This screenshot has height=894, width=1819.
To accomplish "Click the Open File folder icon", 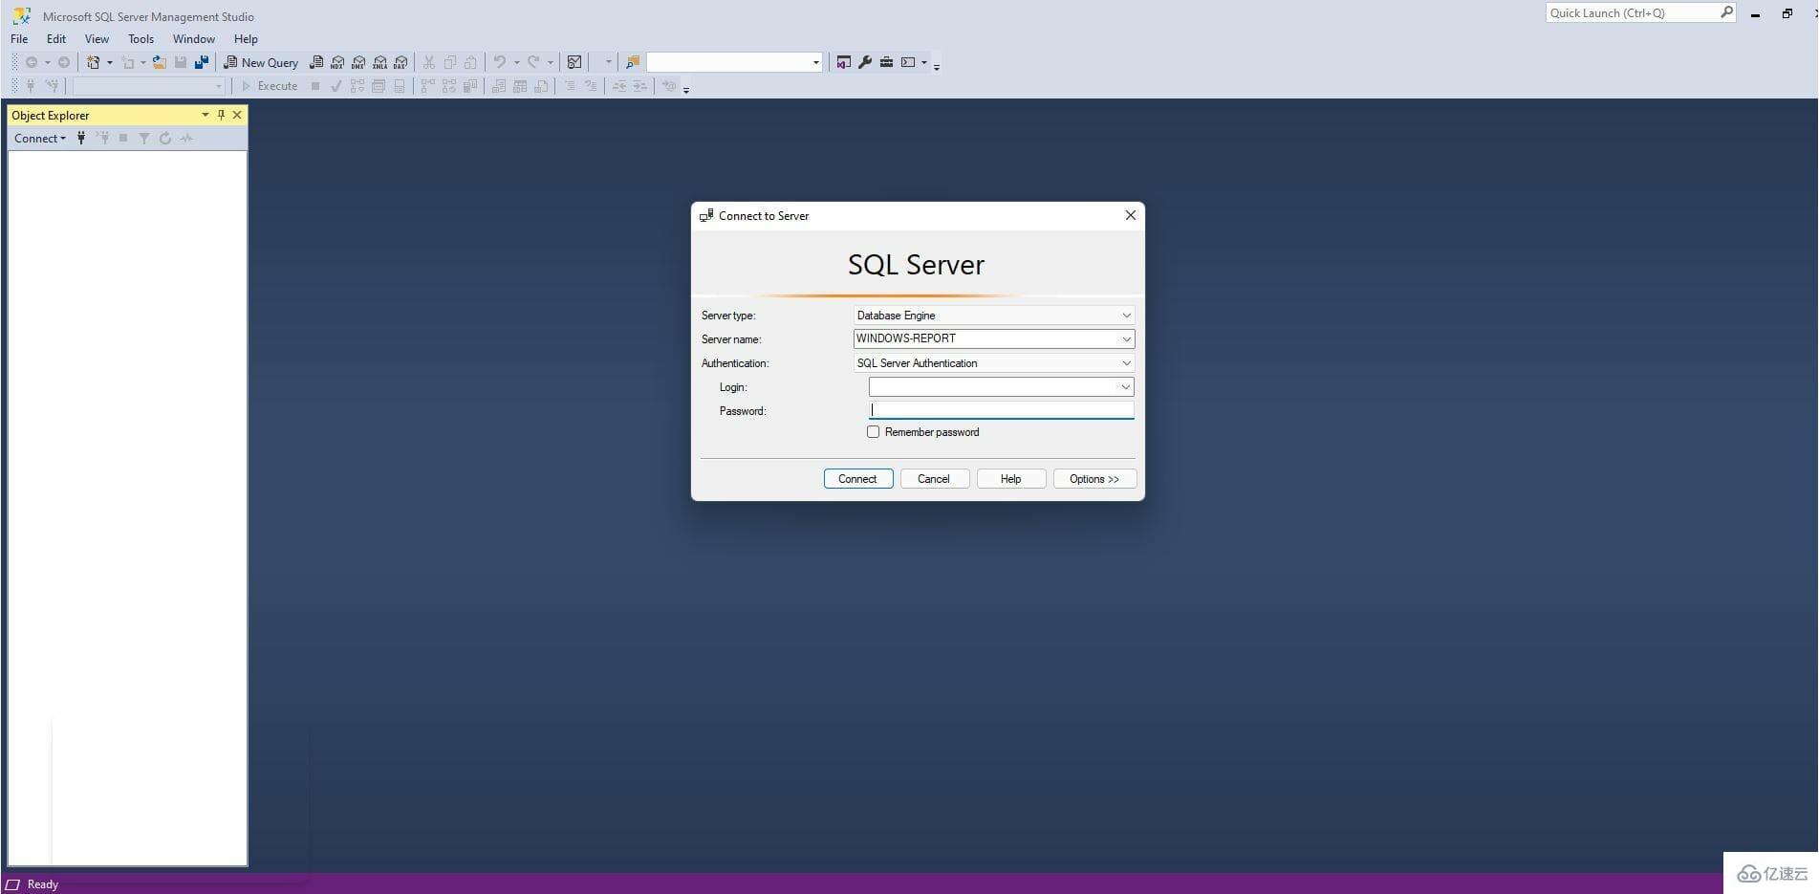I will click(x=160, y=62).
